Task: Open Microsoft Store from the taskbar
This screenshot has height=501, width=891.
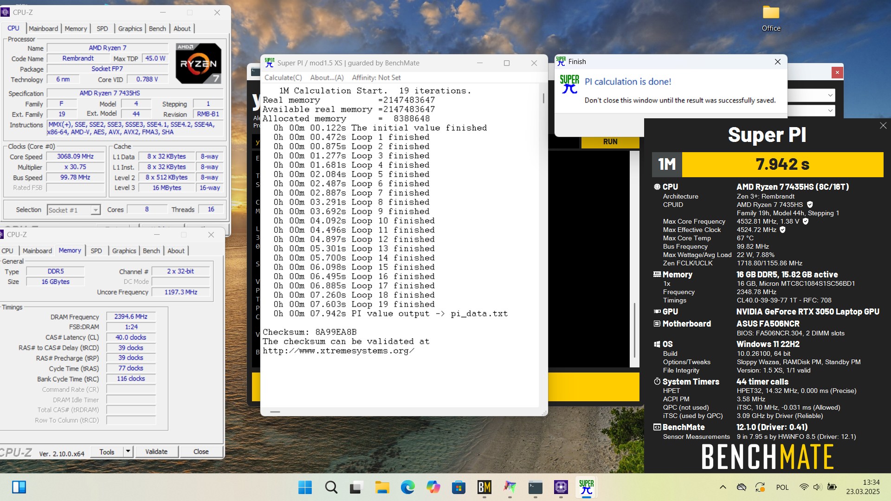Action: tap(458, 487)
